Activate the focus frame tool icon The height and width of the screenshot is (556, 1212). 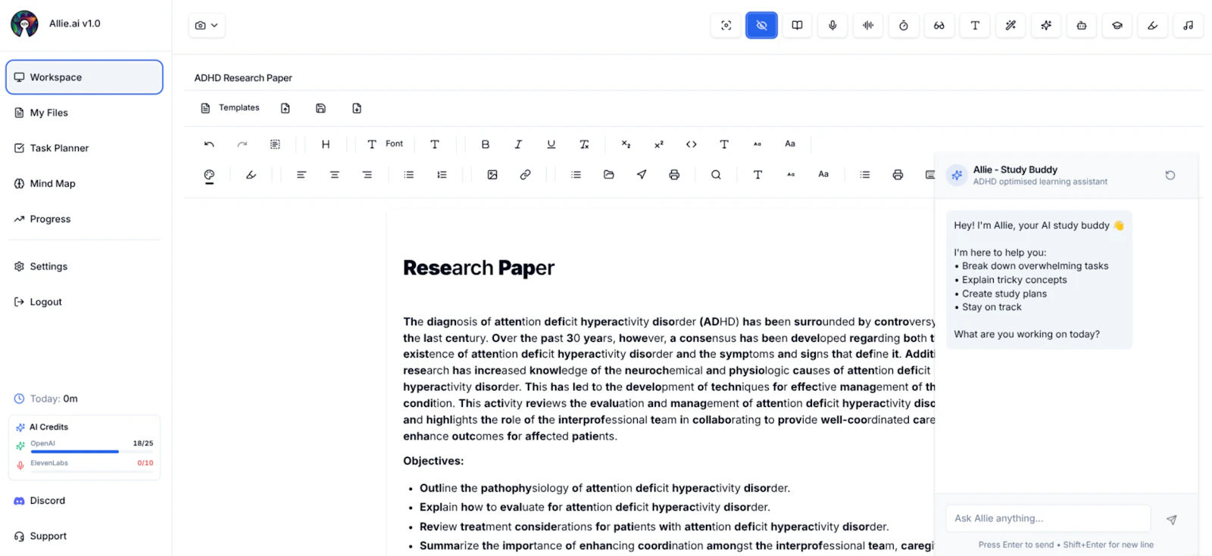[726, 25]
